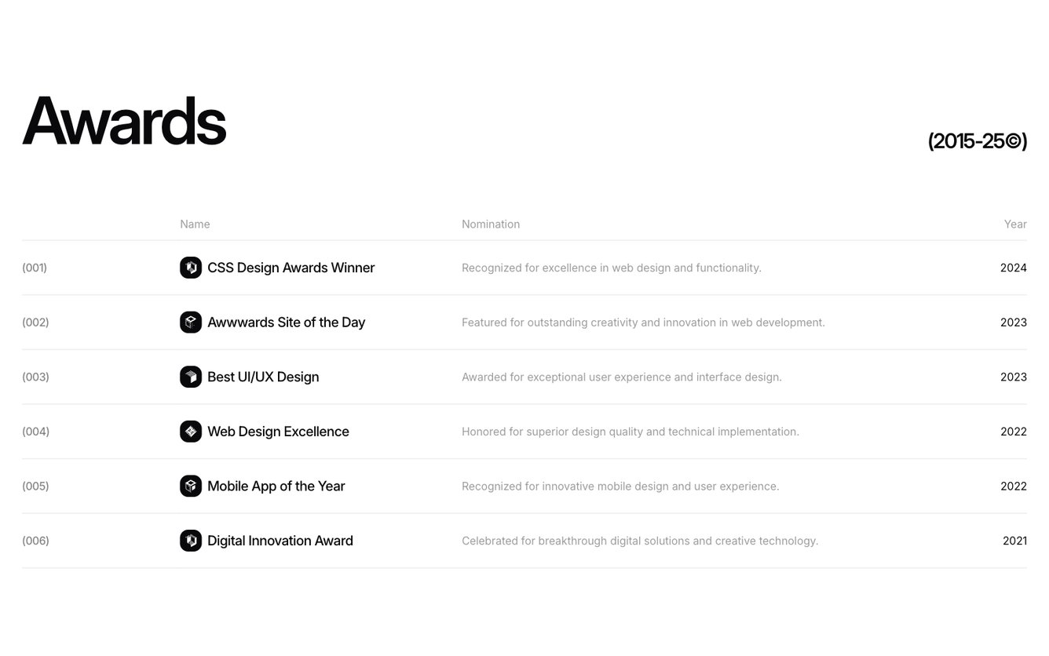Viewport: 1049px width, 656px height.
Task: Click the Awwwards Site of the Day icon
Action: pyautogui.click(x=191, y=323)
